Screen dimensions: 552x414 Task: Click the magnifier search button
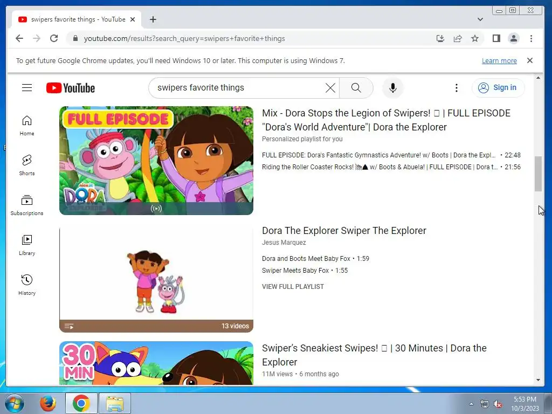click(x=356, y=88)
